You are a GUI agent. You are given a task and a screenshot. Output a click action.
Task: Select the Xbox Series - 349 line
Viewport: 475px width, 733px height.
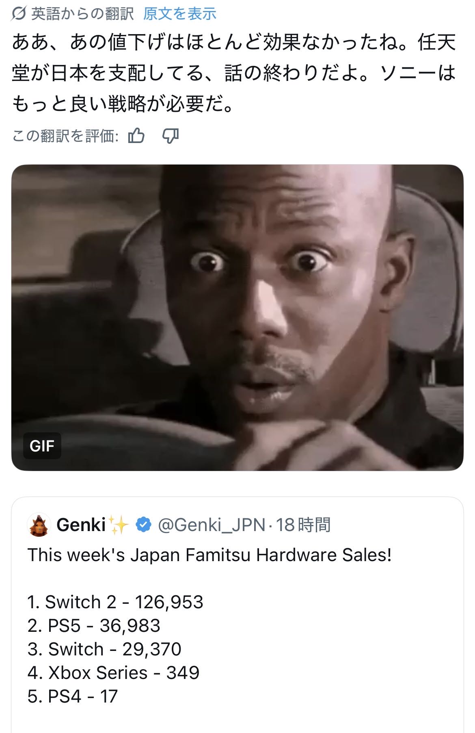(x=113, y=672)
